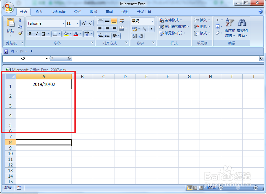
Task: Open the Tahoma font name dropdown
Action: (63, 24)
